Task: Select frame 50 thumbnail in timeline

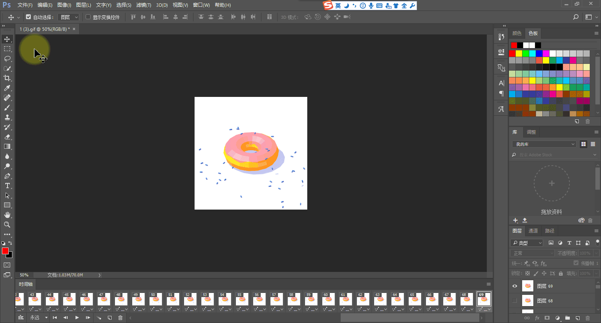Action: pyautogui.click(x=156, y=299)
